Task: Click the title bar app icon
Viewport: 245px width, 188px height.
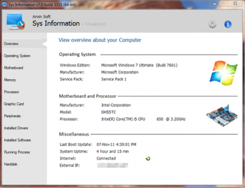Action: coord(4,4)
